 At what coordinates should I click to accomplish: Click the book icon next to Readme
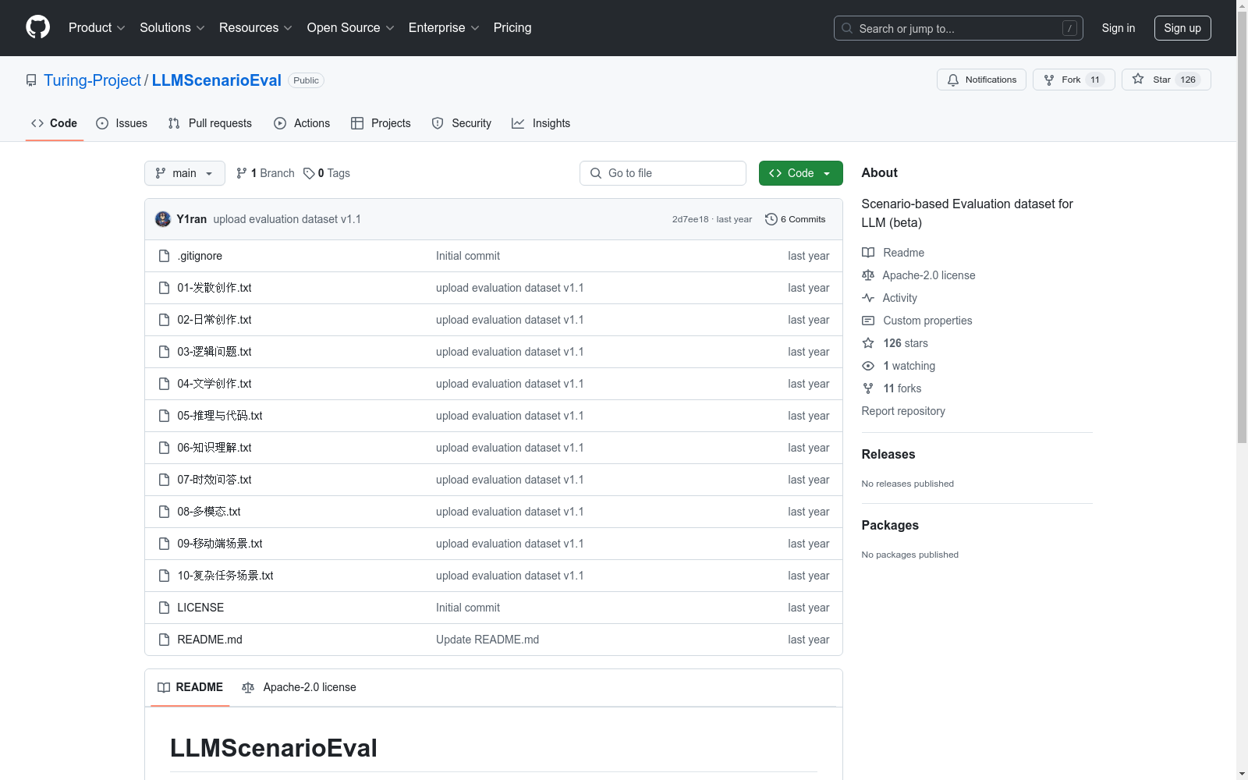coord(868,253)
